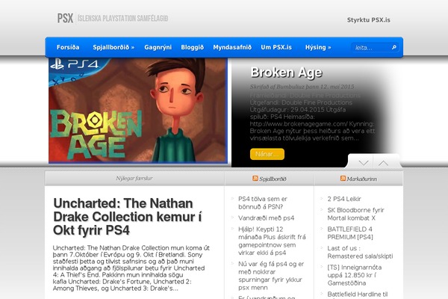
Task: Open the Gagnrýni menu item
Action: point(158,47)
